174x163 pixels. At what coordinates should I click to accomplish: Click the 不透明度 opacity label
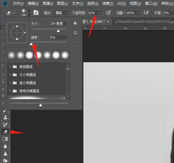[x=79, y=13]
